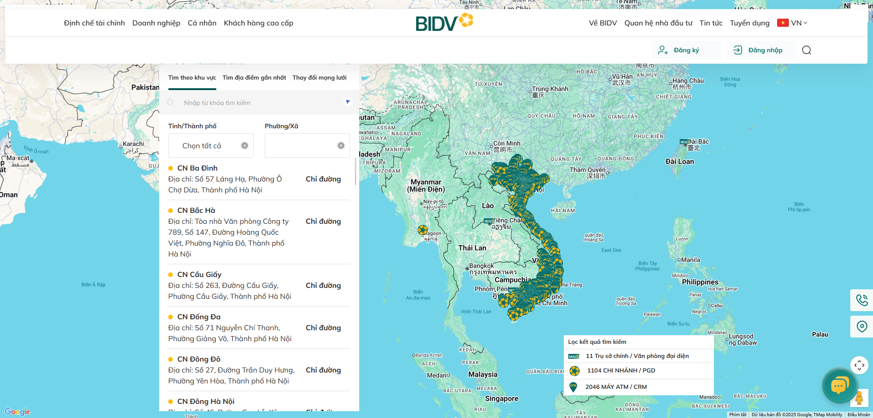This screenshot has width=873, height=418.
Task: Click the fullscreen expand map icon
Action: pyautogui.click(x=859, y=365)
